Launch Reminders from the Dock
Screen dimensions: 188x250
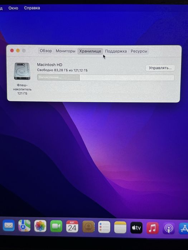(x=104, y=227)
